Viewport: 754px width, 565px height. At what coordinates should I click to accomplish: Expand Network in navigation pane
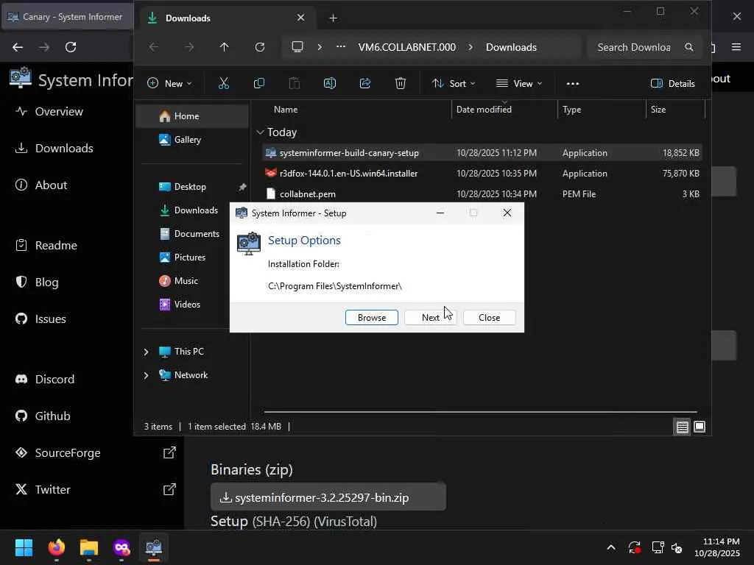coord(147,375)
